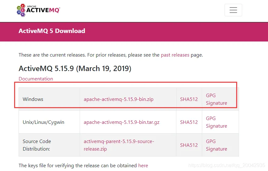Screen dimensions: 268x171
Task: Download apache-activemq-5.15.9-bin.tar.gz file
Action: (122, 122)
